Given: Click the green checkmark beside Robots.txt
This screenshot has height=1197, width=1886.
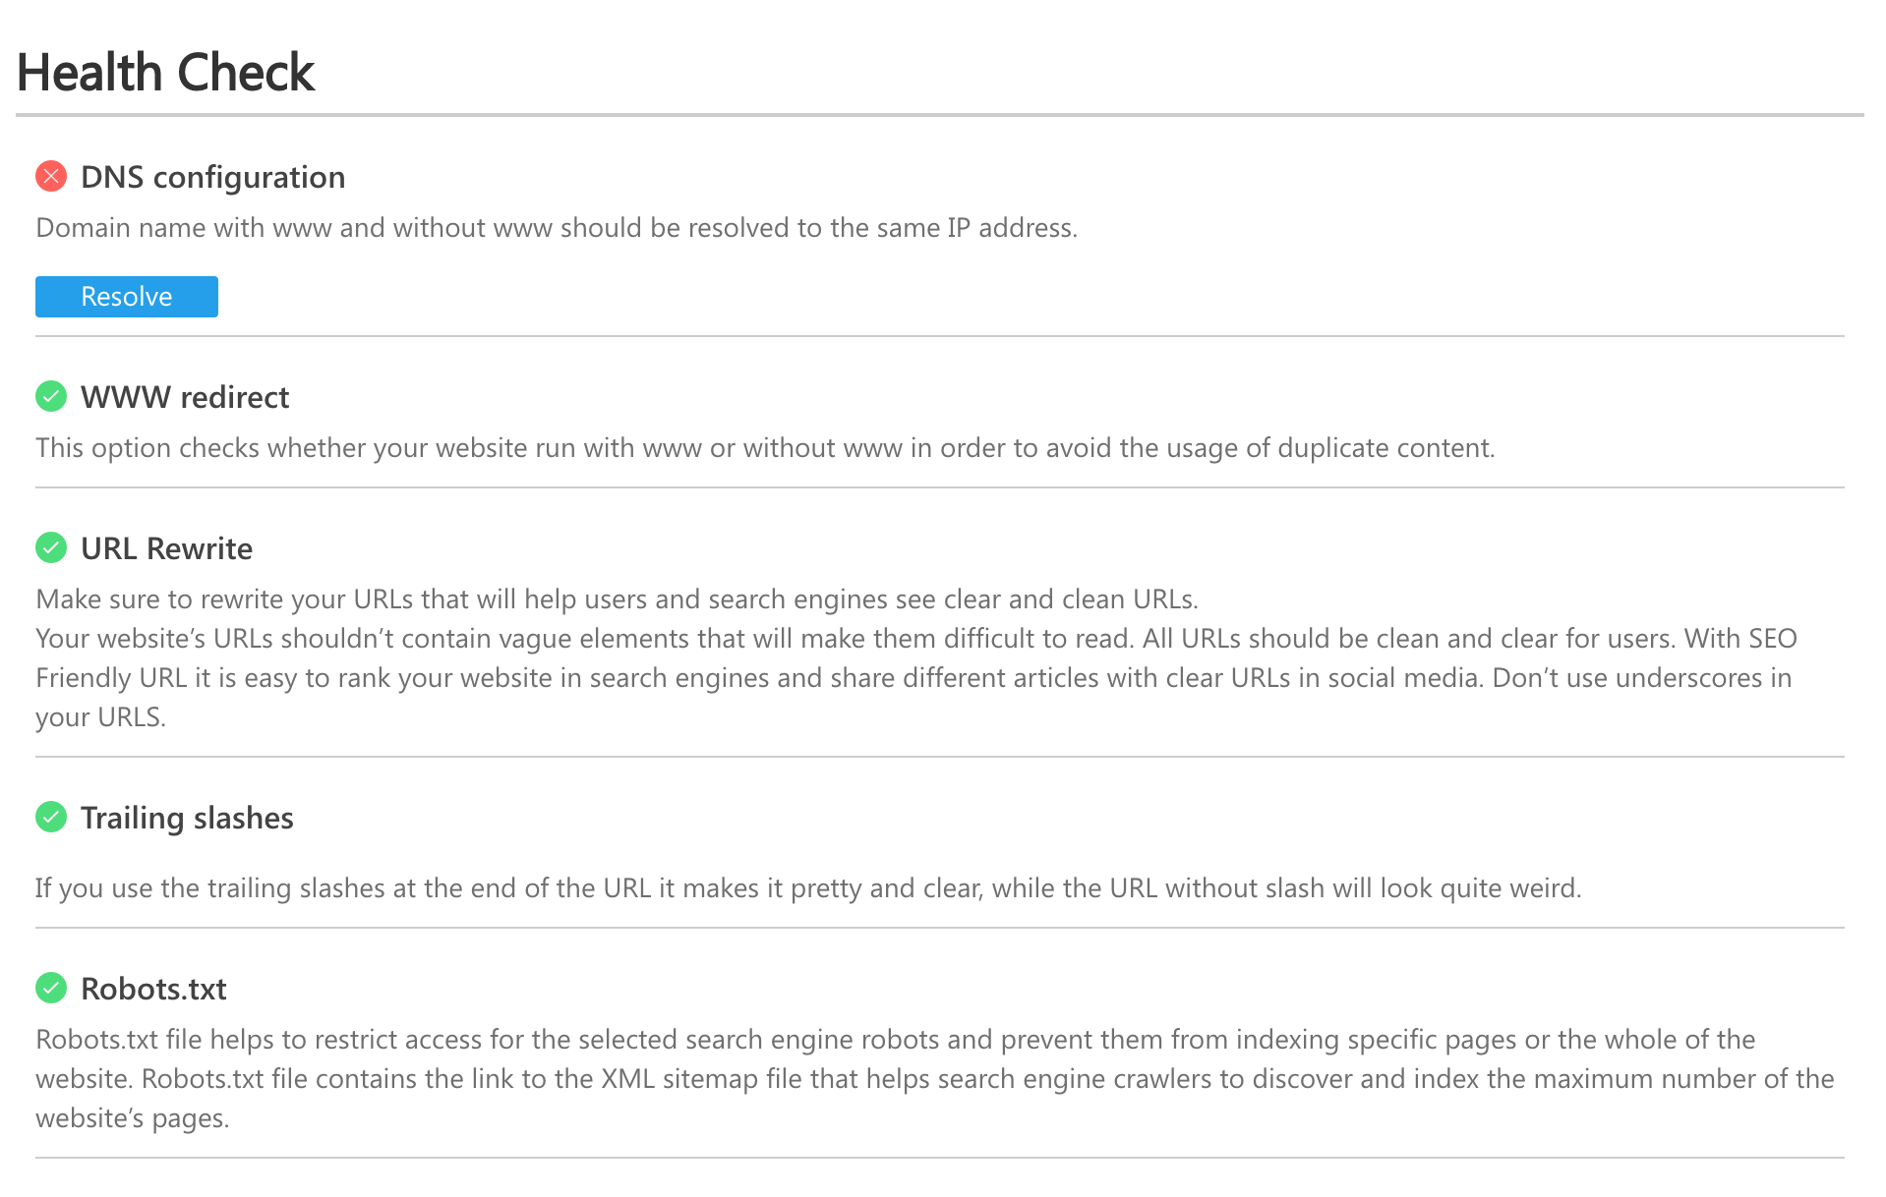Looking at the screenshot, I should pos(51,989).
